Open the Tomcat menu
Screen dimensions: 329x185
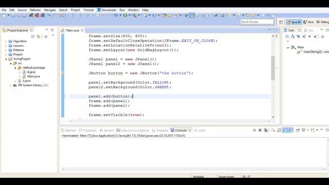(x=88, y=10)
